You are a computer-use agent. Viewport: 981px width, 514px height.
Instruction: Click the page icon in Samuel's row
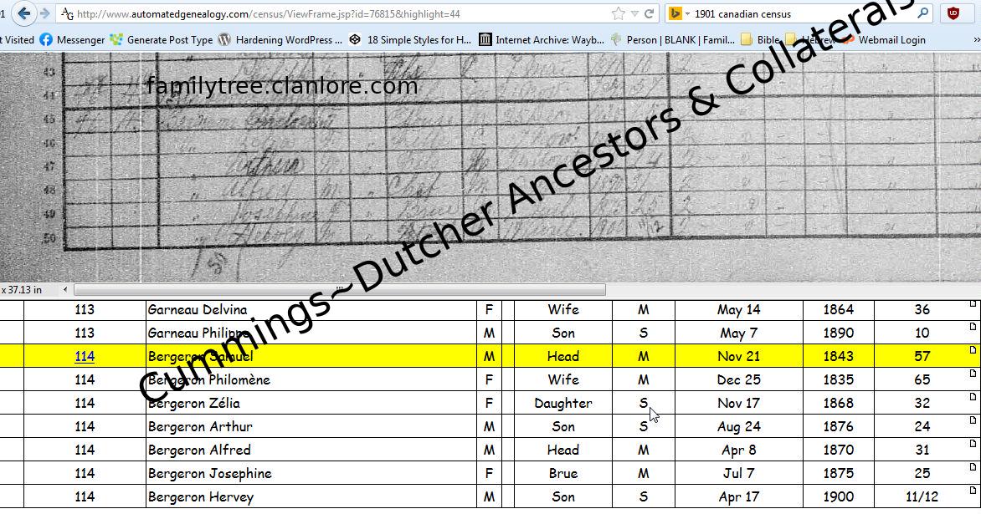click(x=973, y=349)
